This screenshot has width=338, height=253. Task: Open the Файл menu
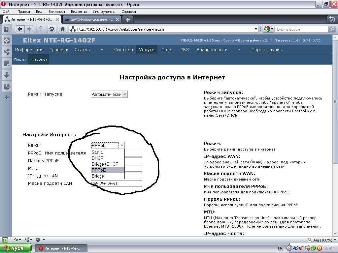[x=7, y=12]
